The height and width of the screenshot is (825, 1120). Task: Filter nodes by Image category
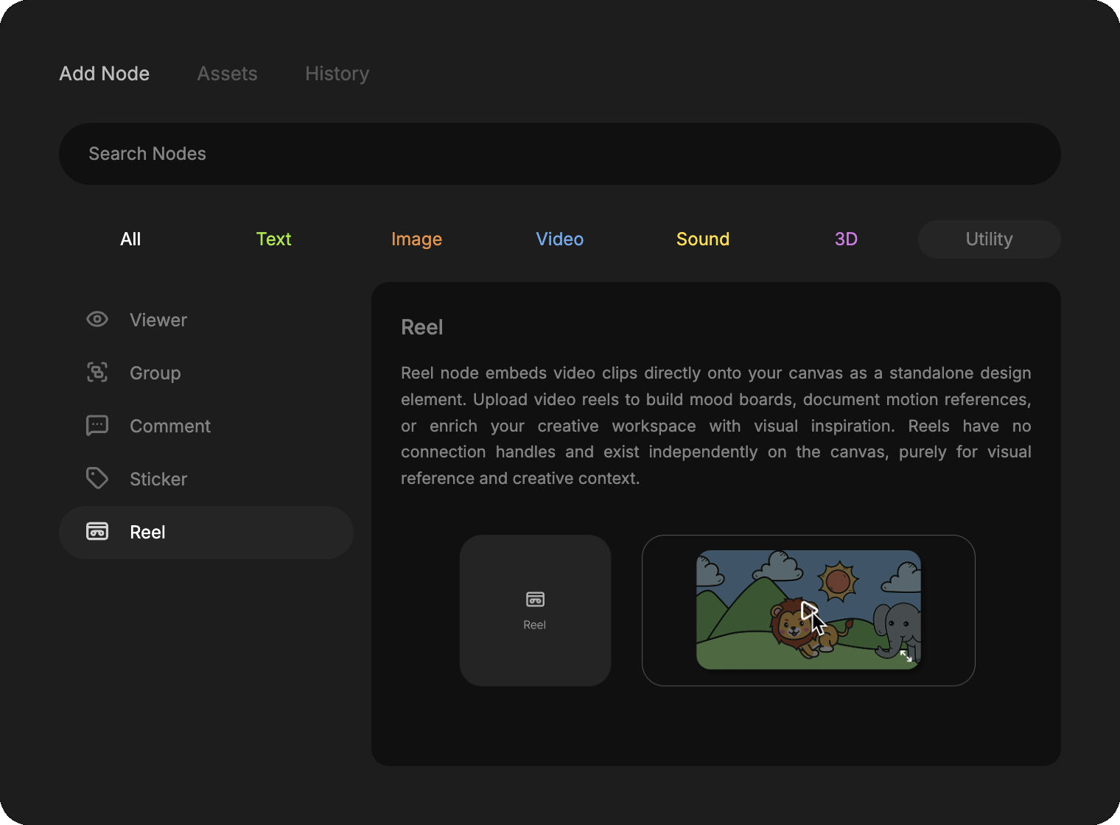416,239
